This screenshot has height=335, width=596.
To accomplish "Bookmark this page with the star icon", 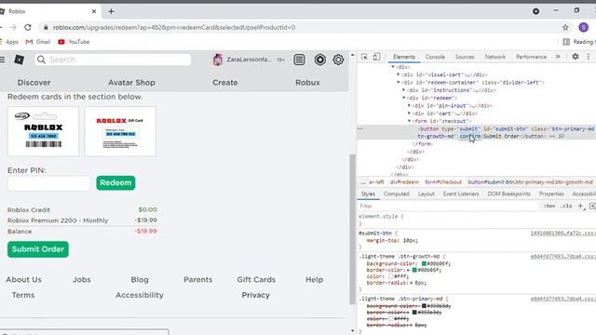I will [565, 27].
